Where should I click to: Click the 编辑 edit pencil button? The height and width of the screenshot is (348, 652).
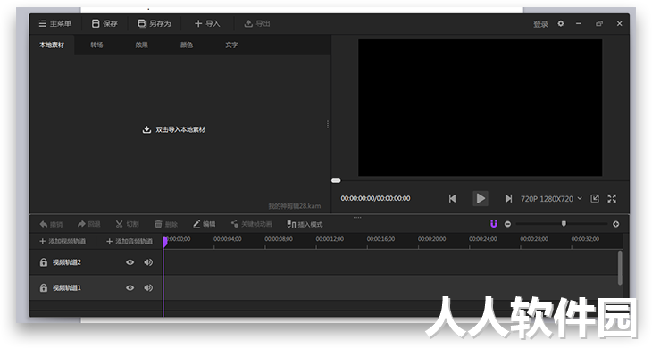(x=204, y=224)
